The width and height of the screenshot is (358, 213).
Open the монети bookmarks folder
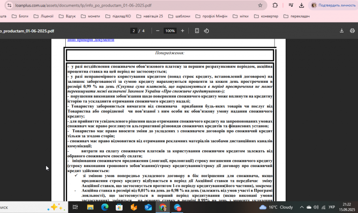click(90, 16)
